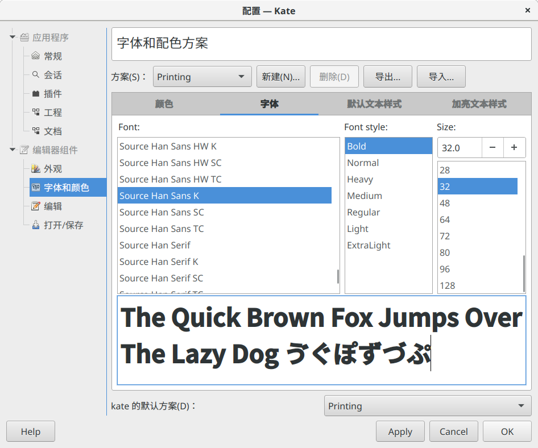Switch to the 字体 tab
Screen dimensions: 538x448
tap(270, 103)
